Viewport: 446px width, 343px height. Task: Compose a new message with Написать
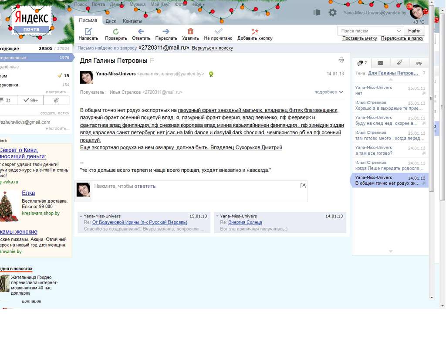[x=88, y=34]
